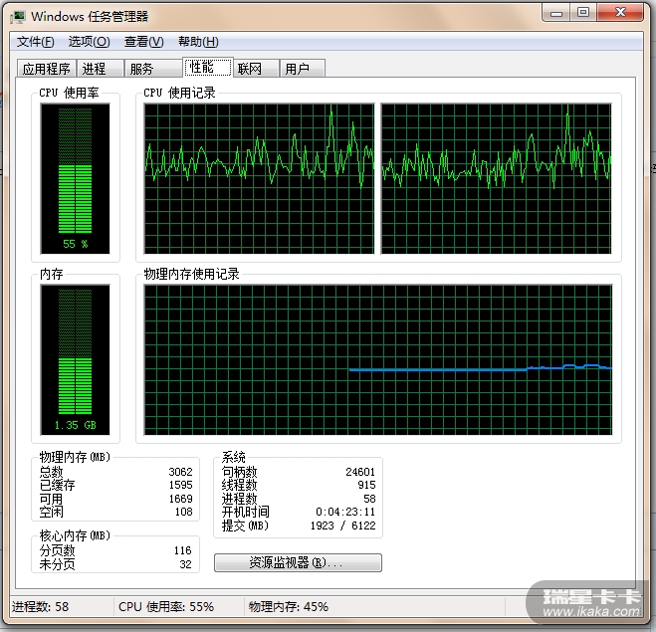Click the Task Manager title bar icon
Screen dimensions: 656x632
click(x=17, y=17)
